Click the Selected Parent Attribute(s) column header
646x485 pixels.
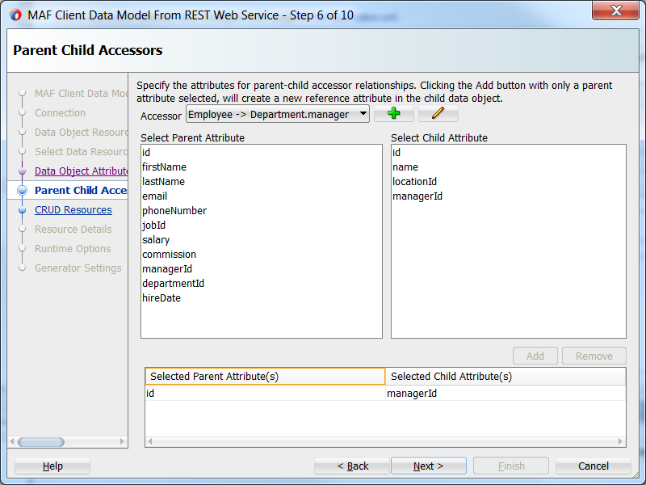click(x=266, y=377)
